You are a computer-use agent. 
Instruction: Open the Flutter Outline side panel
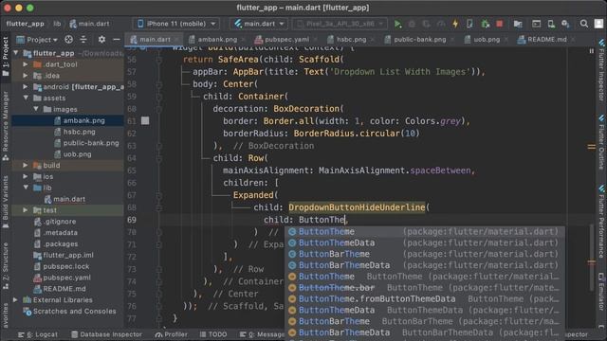601,142
